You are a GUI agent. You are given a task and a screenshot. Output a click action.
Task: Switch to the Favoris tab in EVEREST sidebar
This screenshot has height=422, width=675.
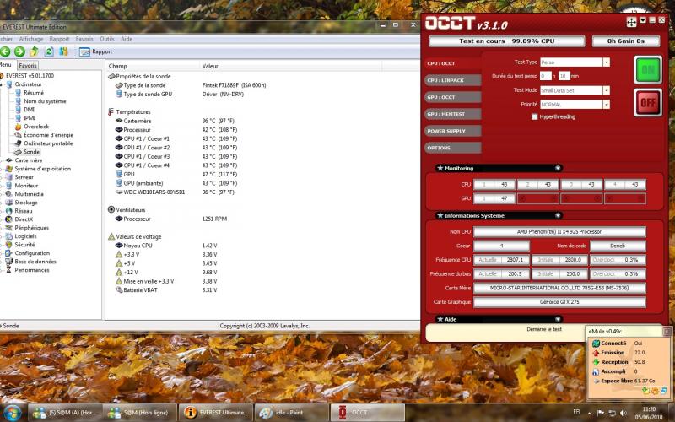tap(28, 66)
